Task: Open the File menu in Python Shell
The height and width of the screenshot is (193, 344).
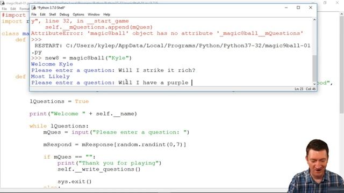Action: click(x=34, y=14)
